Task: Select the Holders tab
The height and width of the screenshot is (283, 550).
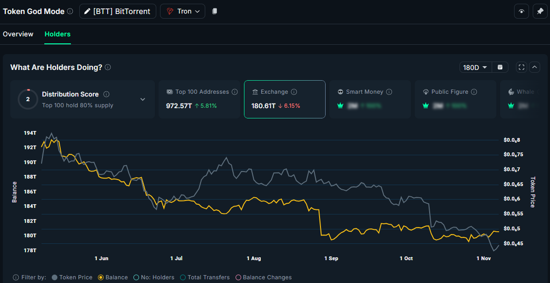Action: (57, 34)
